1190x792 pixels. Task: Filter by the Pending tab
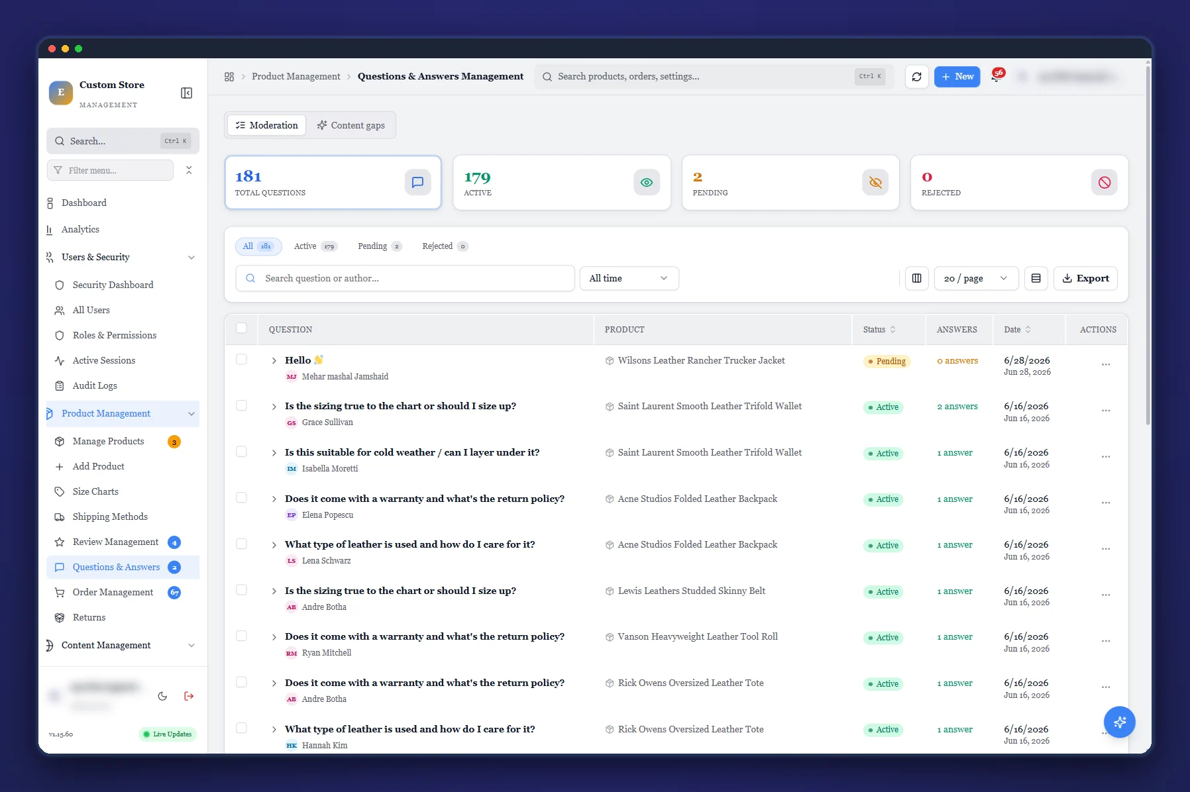tap(380, 246)
